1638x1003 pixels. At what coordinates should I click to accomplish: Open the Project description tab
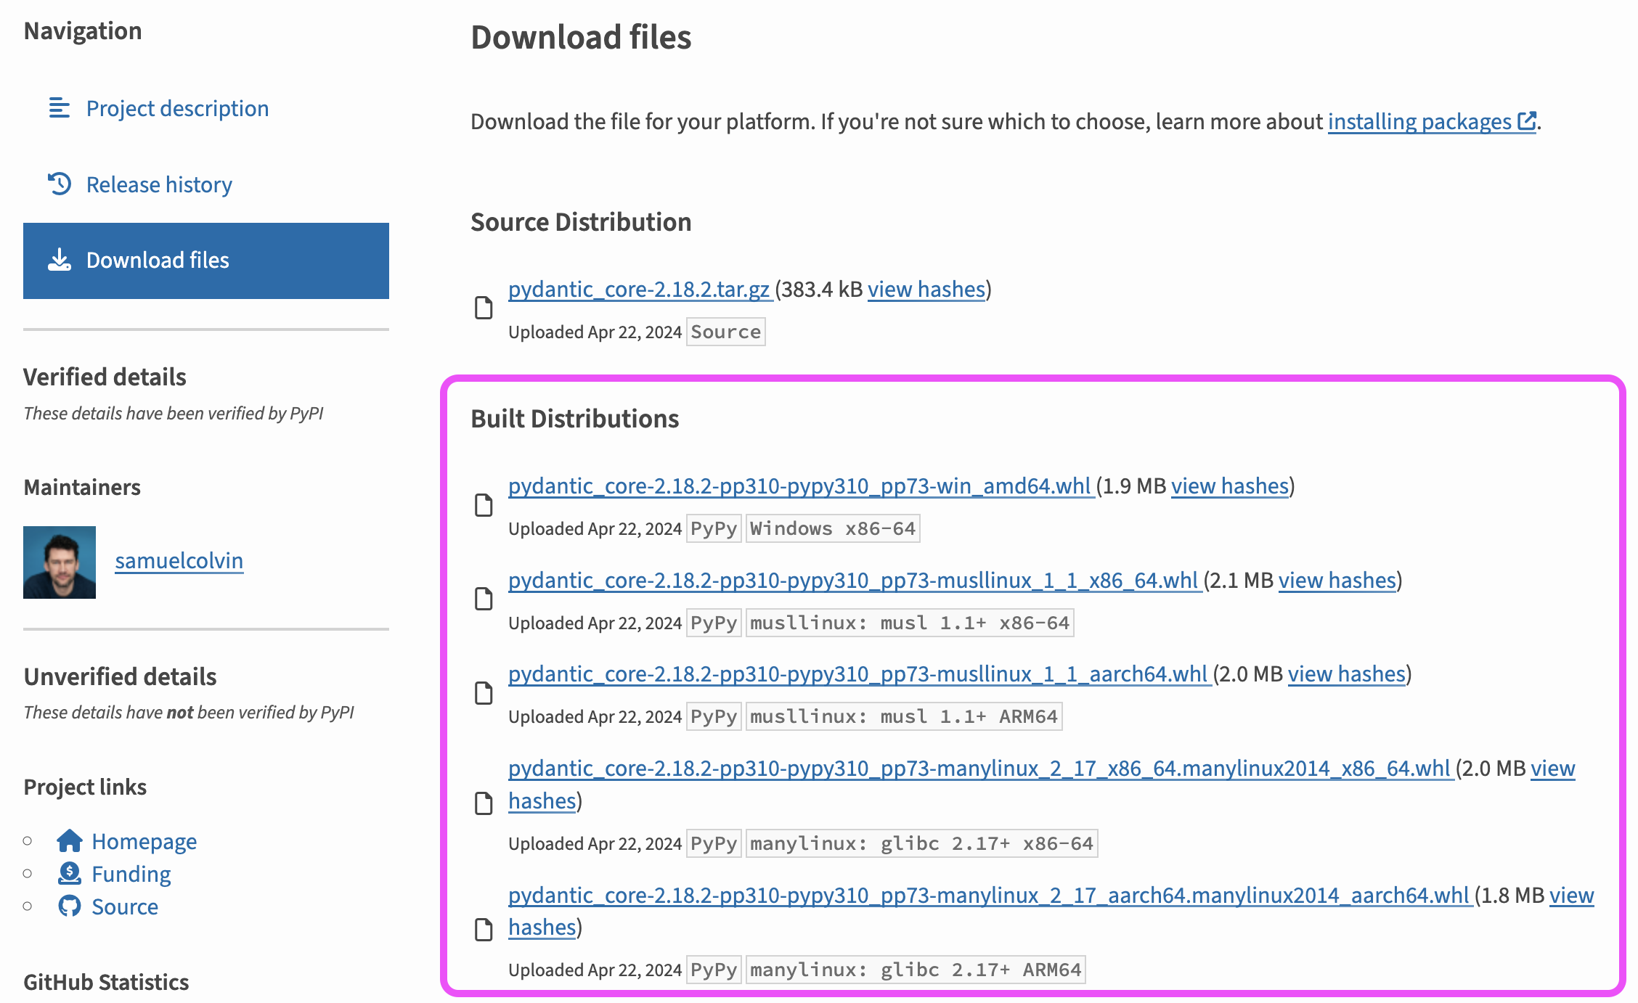[177, 108]
